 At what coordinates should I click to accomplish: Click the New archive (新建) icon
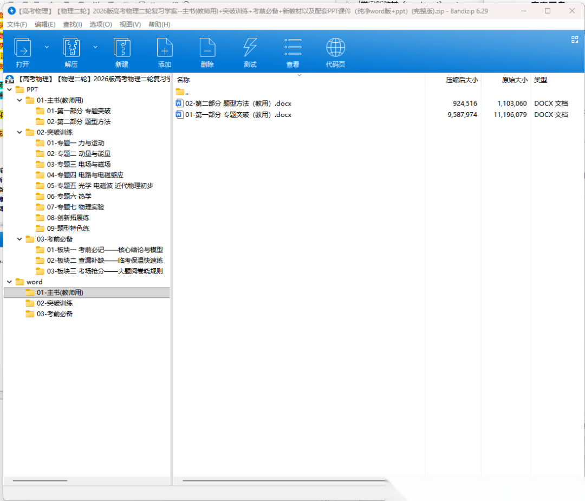coord(122,48)
